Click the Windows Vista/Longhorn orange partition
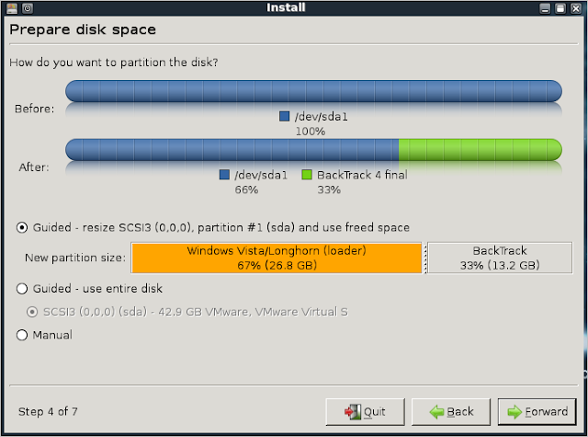This screenshot has width=588, height=437. (277, 258)
